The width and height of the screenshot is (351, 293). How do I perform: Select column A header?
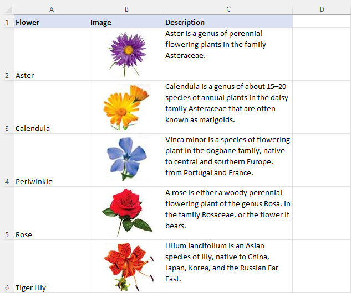(x=51, y=9)
